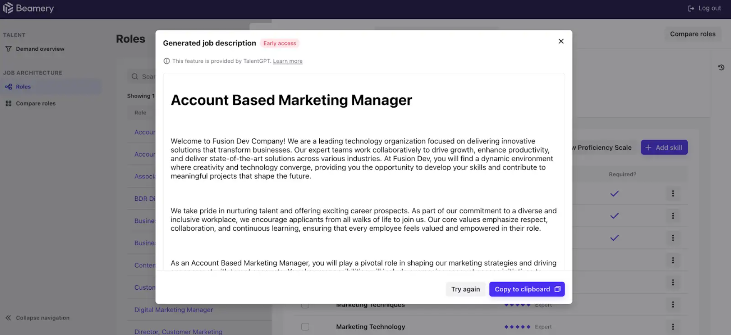Open options menu for the third skill row
Viewport: 731px width, 335px height.
[673, 238]
